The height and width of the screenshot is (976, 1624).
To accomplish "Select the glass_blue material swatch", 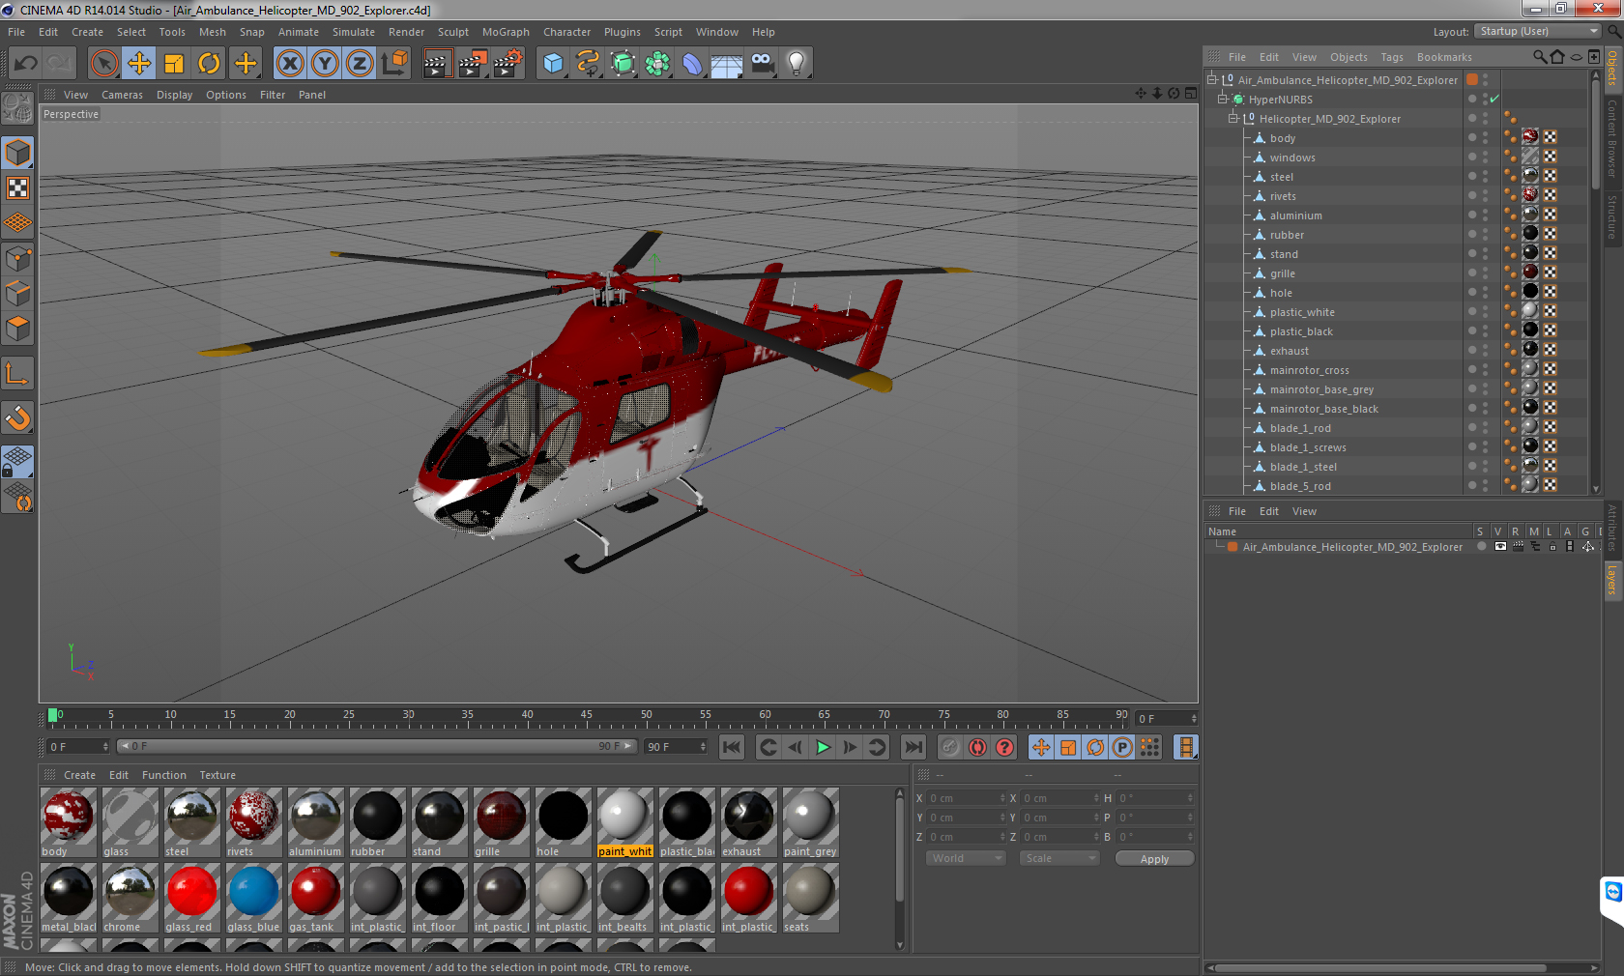I will 254,898.
